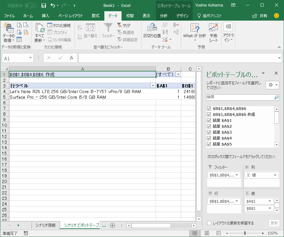Click the macro record status bar icon
284x237 pixels.
(26, 233)
